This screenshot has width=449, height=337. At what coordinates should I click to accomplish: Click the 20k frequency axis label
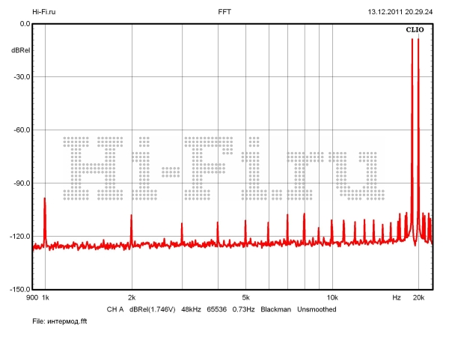pos(419,298)
